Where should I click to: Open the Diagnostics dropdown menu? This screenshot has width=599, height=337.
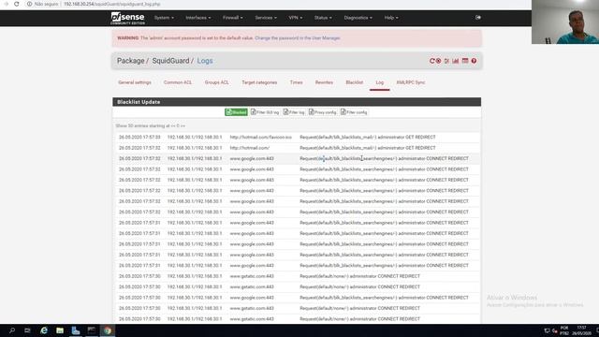tap(358, 18)
